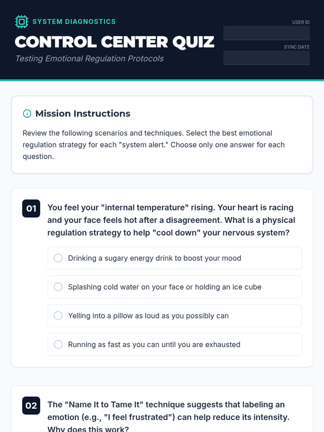Click the System Diagnostics label
The height and width of the screenshot is (432, 324).
pos(74,22)
